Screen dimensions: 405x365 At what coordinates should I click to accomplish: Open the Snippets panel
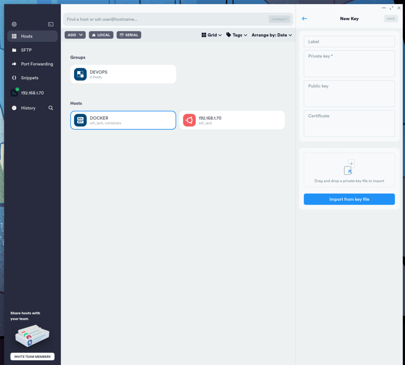(29, 78)
